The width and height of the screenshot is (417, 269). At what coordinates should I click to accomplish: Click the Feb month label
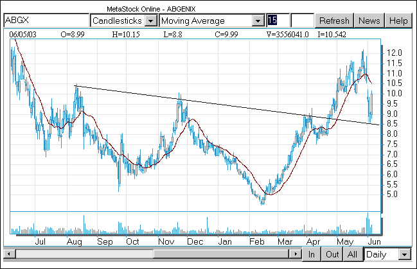[x=257, y=241]
